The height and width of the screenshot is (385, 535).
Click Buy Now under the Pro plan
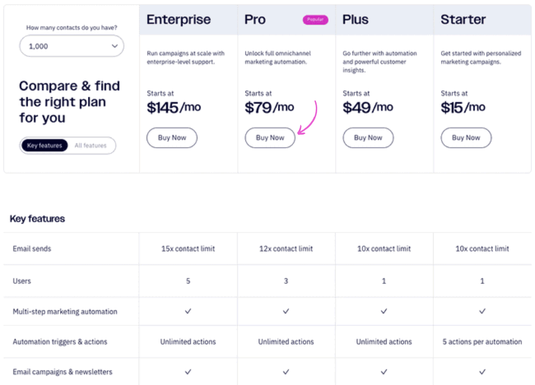270,137
